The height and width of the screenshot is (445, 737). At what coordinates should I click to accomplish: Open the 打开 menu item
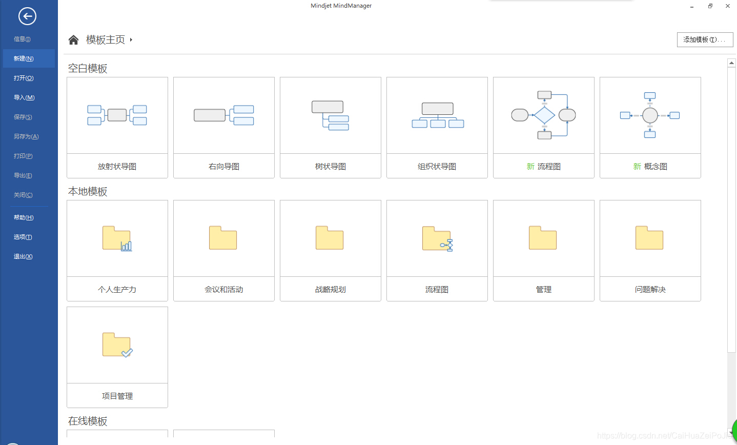[24, 78]
